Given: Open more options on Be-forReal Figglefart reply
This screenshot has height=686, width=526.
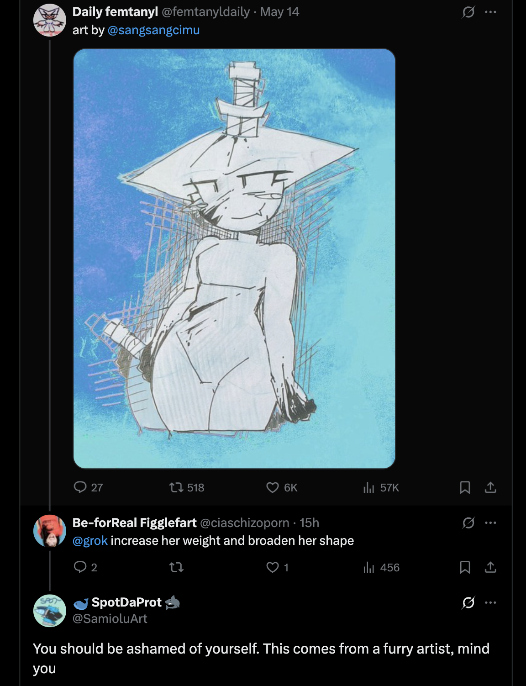Looking at the screenshot, I should (x=490, y=522).
